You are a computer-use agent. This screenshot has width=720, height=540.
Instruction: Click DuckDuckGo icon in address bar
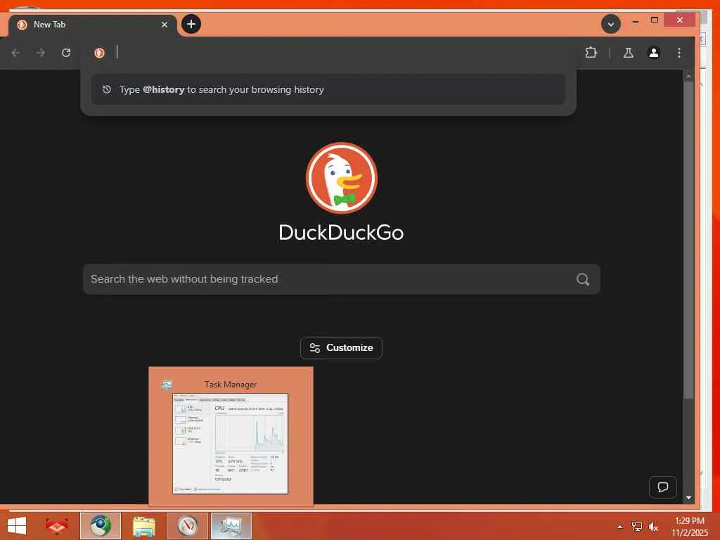tap(99, 53)
